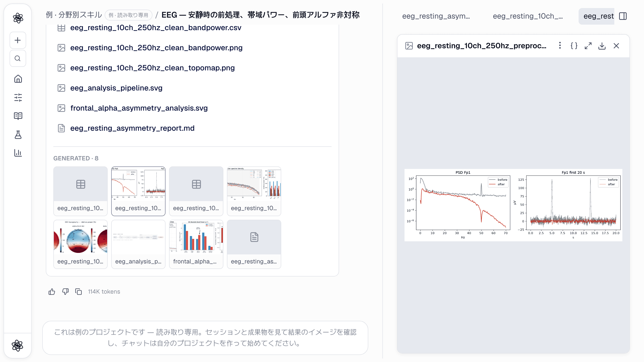Close the image preview panel
This screenshot has width=644, height=362.
616,46
